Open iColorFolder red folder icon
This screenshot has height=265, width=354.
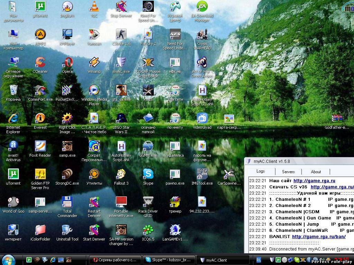40,233
